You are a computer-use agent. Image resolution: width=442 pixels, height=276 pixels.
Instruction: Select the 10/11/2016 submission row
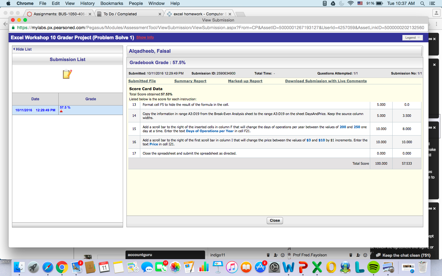68,110
